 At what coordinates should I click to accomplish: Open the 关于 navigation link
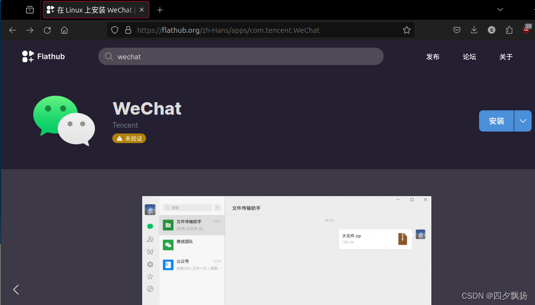click(506, 57)
